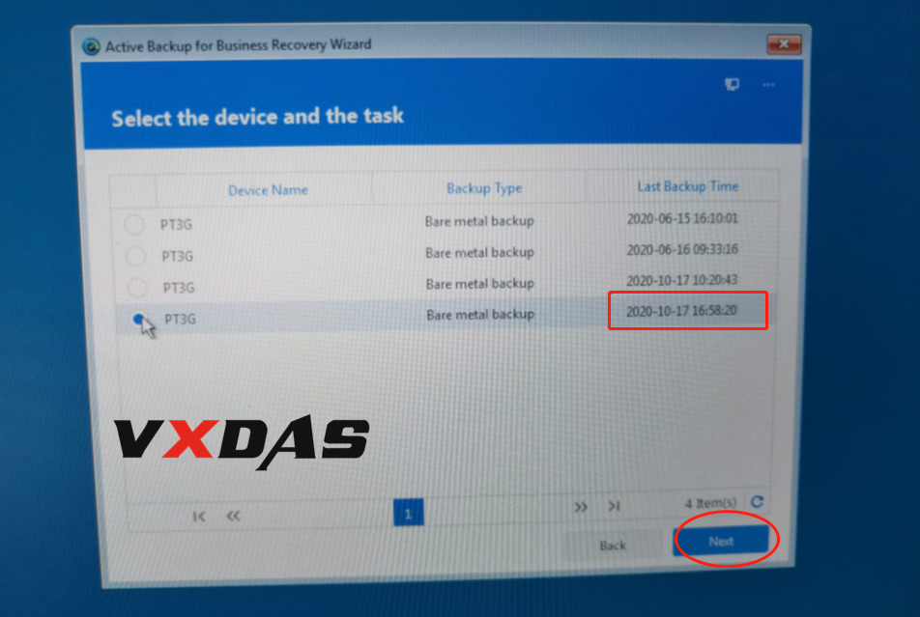This screenshot has height=617, width=920.
Task: Click the timestamp 2020-10-17 16:58:20
Action: click(681, 311)
